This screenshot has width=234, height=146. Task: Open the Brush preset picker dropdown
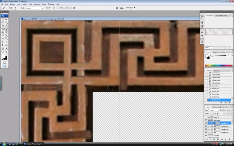click(x=18, y=8)
